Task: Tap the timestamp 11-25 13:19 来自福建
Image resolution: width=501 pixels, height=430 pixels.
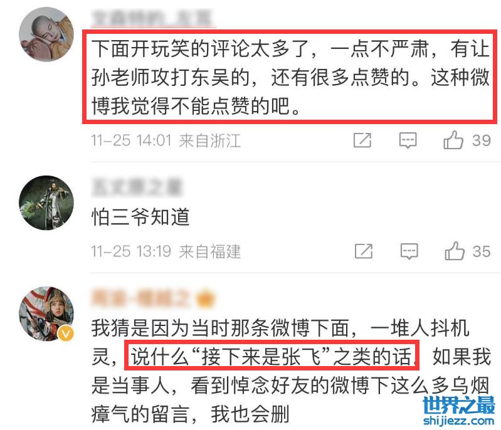Action: 166,251
